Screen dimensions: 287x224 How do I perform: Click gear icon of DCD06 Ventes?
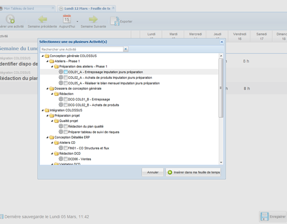pyautogui.click(x=61, y=159)
